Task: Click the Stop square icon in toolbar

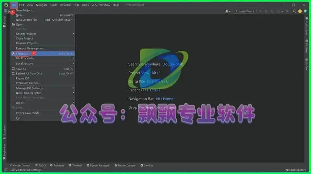Action: tap(287, 11)
